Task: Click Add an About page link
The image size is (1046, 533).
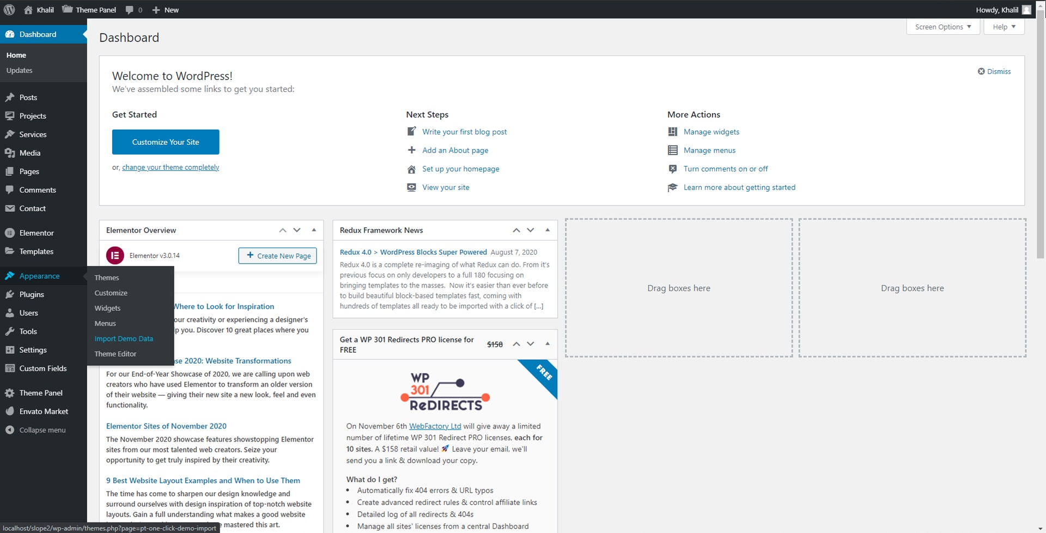Action: pos(455,150)
